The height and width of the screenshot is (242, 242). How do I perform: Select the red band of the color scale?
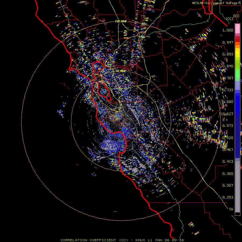coord(237,40)
